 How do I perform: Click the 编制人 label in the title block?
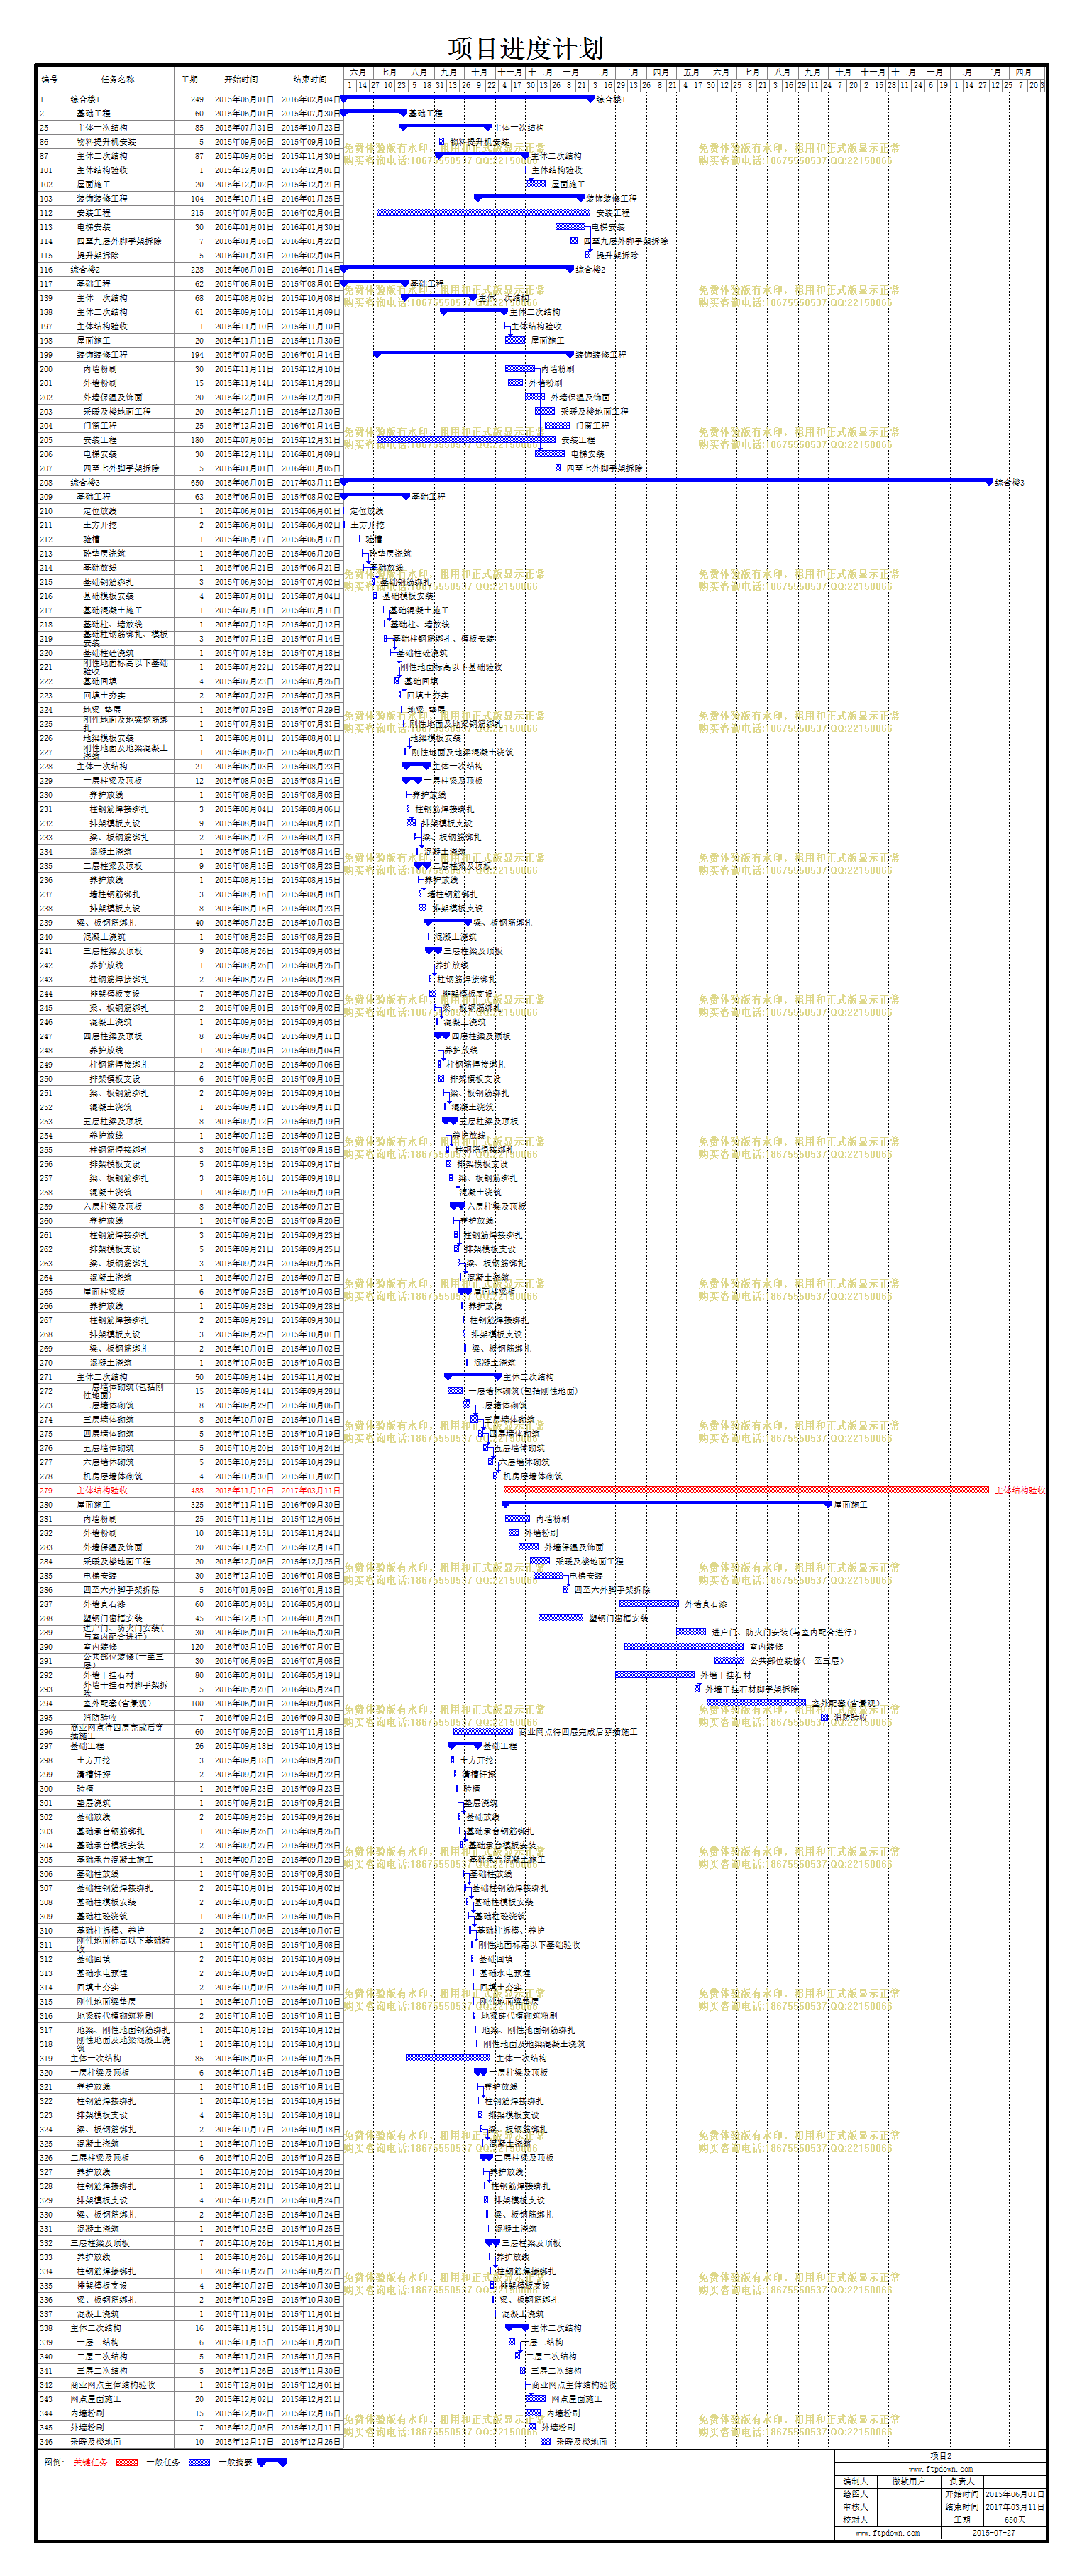855,2481
